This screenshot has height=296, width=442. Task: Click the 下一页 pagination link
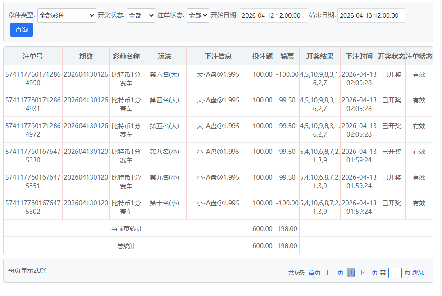(368, 273)
